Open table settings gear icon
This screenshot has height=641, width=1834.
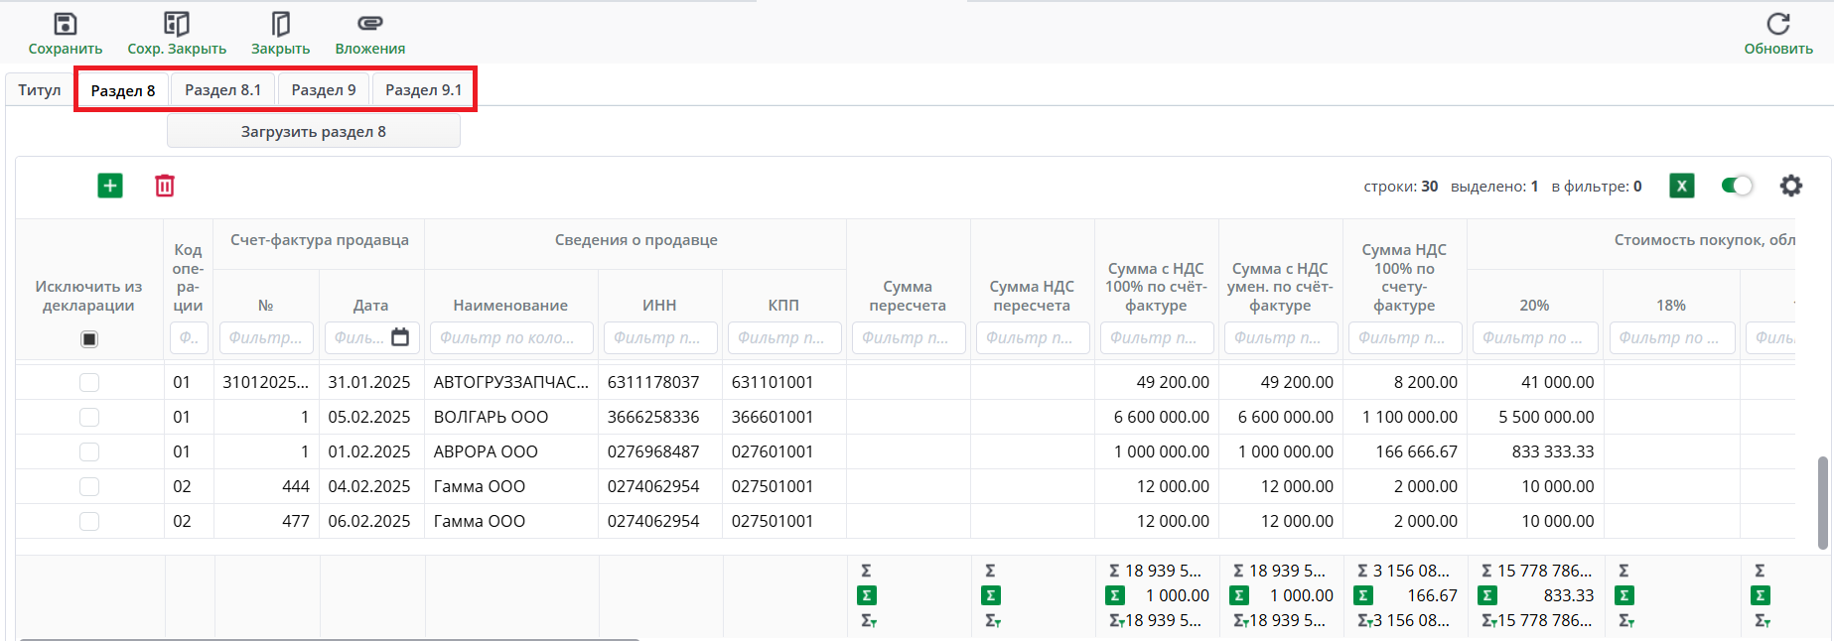(x=1790, y=186)
